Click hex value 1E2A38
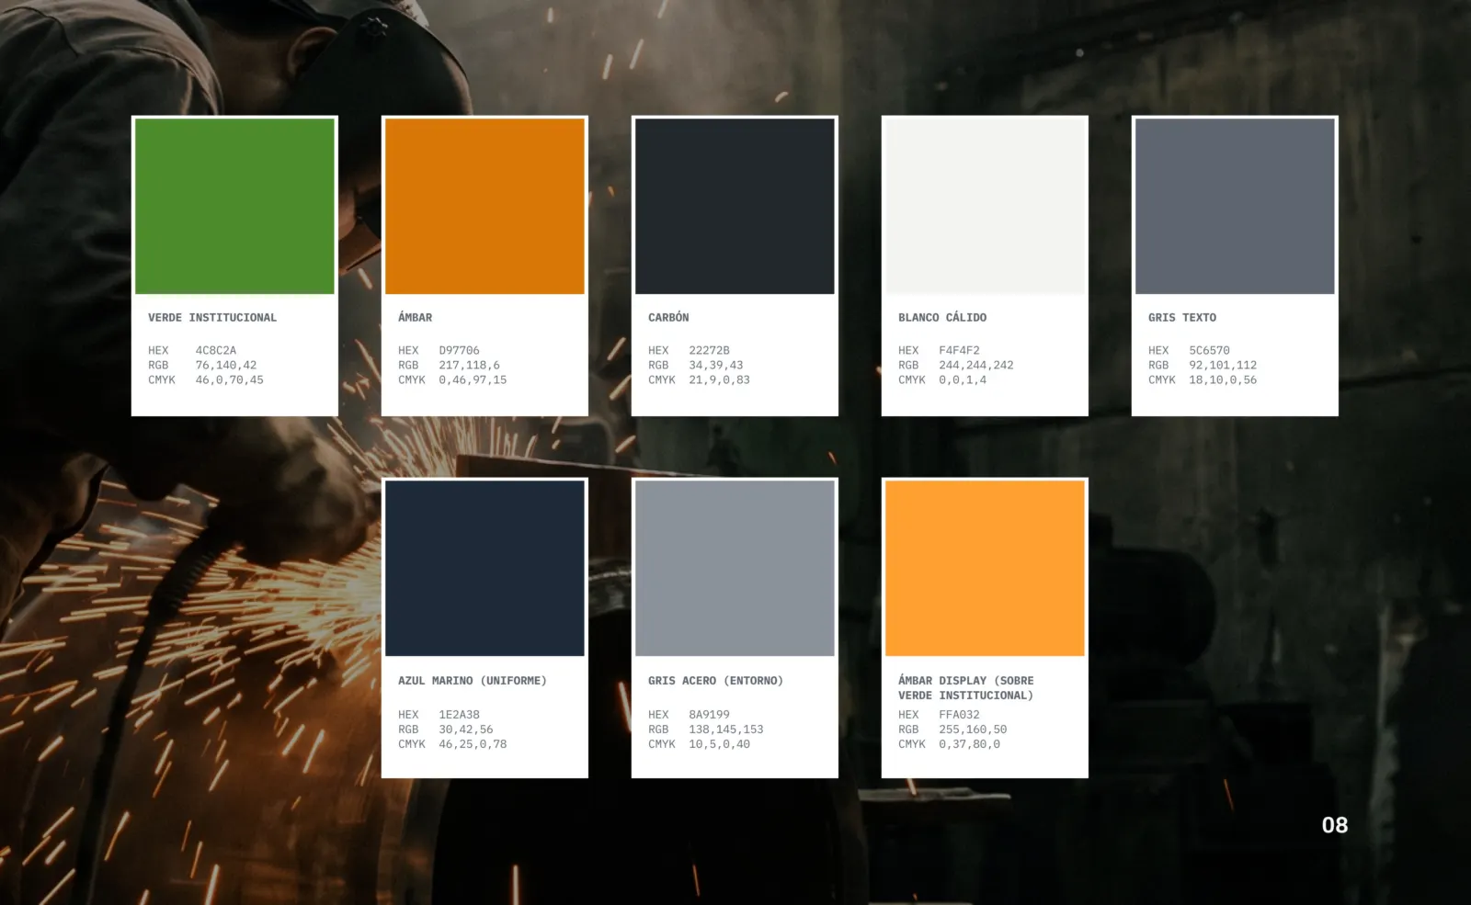This screenshot has width=1471, height=905. (x=459, y=715)
